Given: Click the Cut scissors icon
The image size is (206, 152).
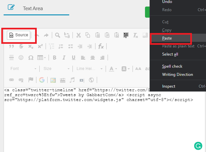Looking at the screenshot, I should click(x=78, y=35).
